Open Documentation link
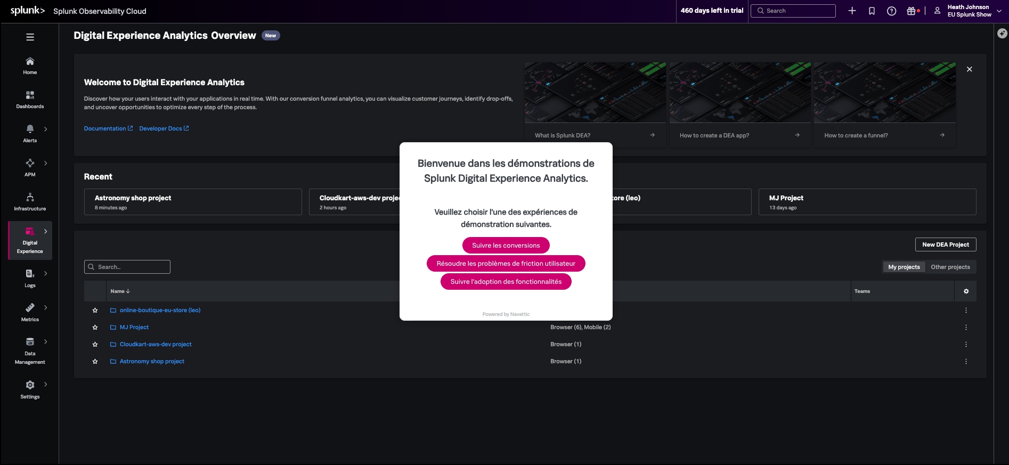 [x=108, y=128]
